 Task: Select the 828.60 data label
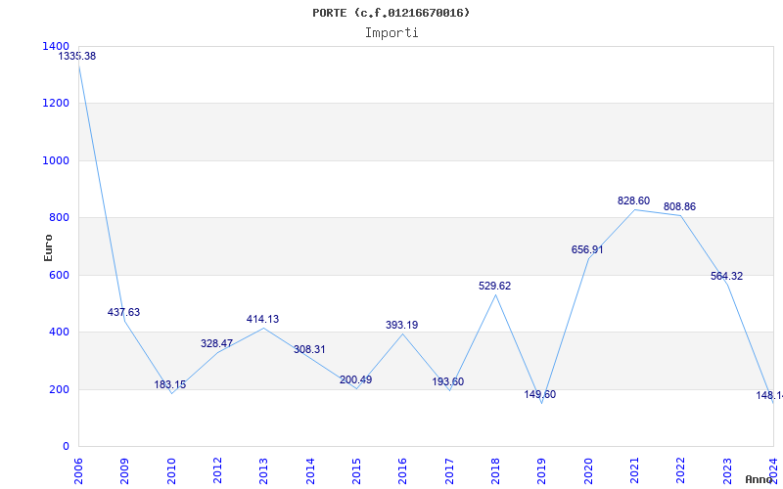point(633,201)
